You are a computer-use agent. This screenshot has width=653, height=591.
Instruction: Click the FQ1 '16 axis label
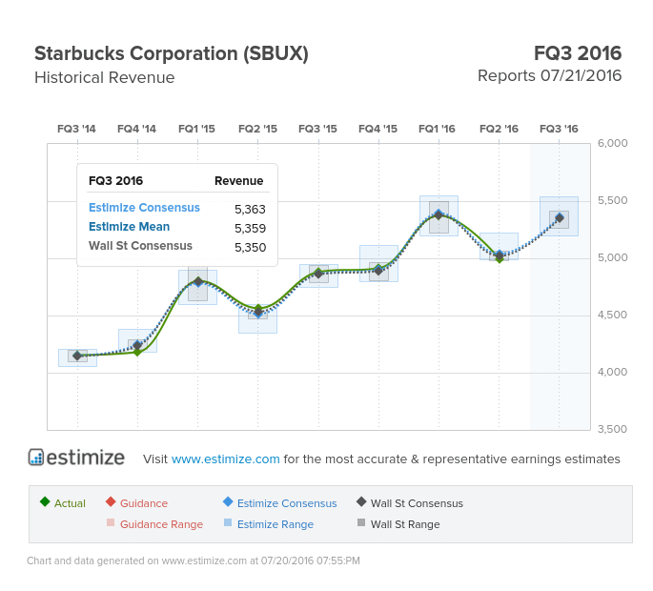pyautogui.click(x=437, y=129)
